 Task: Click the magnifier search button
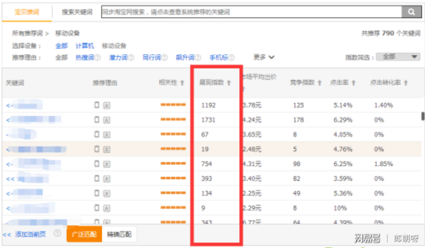[411, 12]
